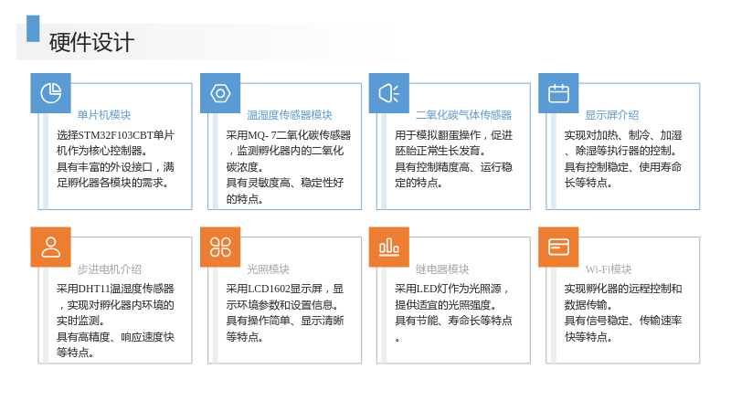
Task: Click the orange person icon near 步进电机介绍
Action: (x=51, y=247)
